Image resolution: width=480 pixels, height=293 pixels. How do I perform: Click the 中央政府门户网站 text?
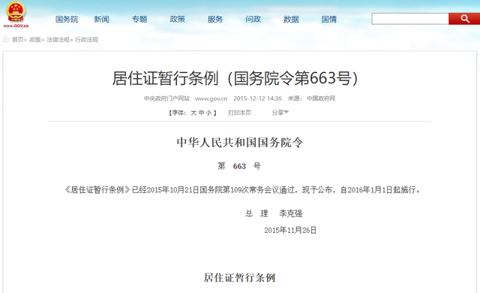(x=166, y=98)
